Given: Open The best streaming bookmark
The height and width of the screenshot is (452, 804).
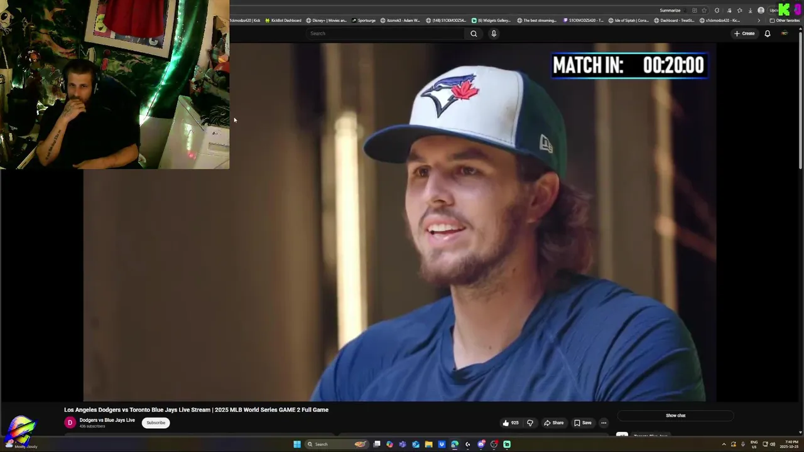Looking at the screenshot, I should coord(536,21).
